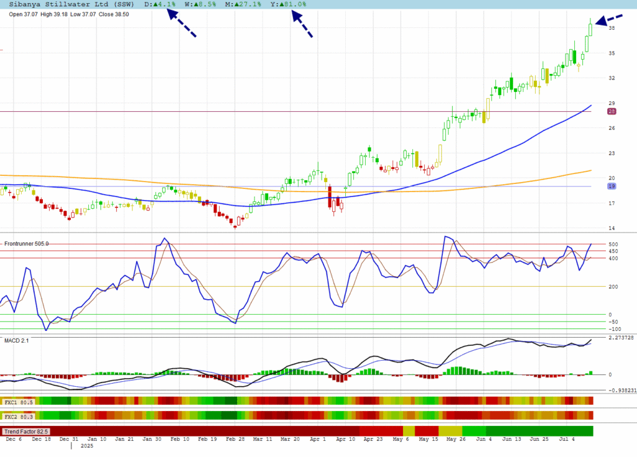Click the 14 price axis label
This screenshot has width=637, height=457.
611,228
